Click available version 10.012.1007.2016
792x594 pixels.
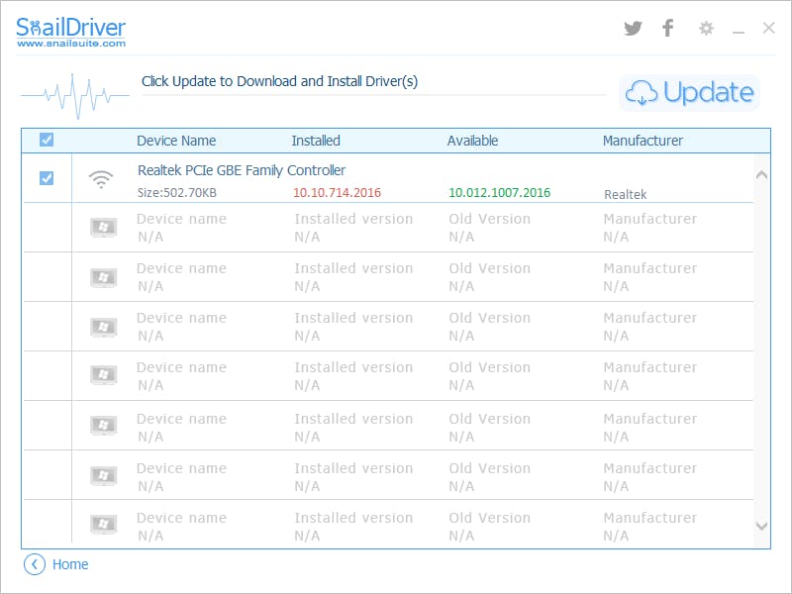(x=500, y=192)
